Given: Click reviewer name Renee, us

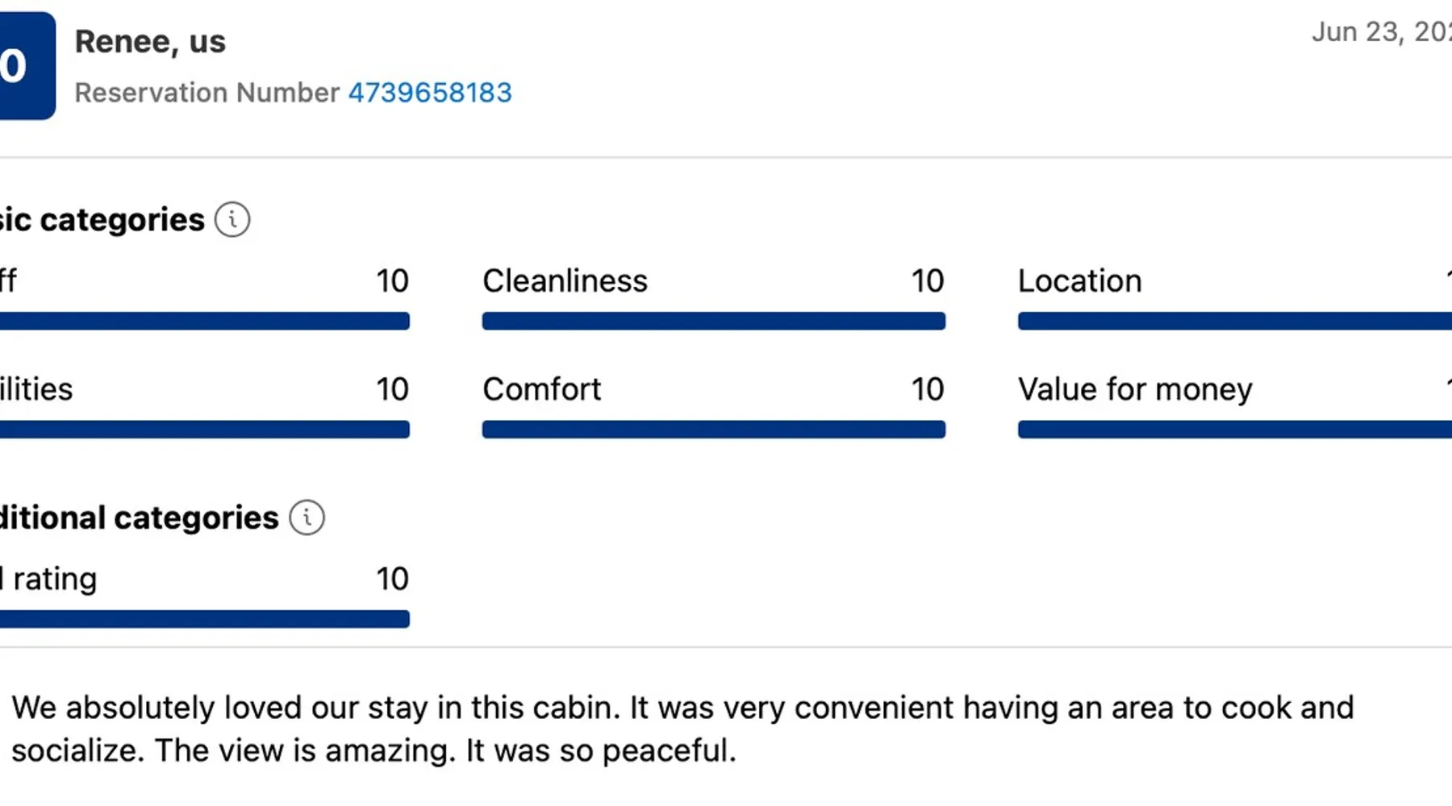Looking at the screenshot, I should point(150,42).
